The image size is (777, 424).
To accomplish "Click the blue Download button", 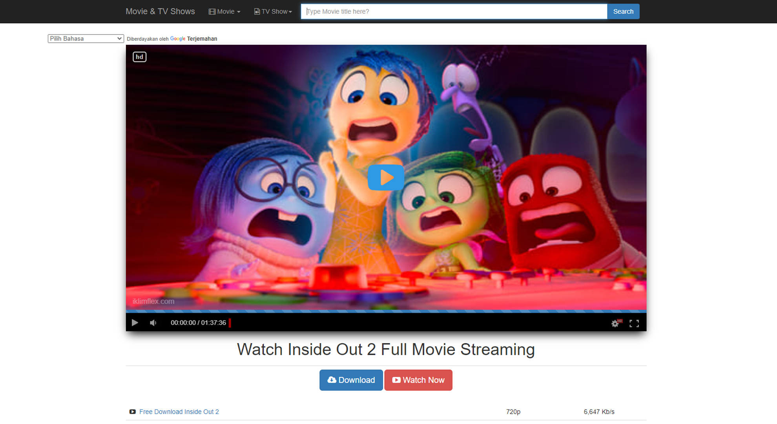I will [351, 380].
